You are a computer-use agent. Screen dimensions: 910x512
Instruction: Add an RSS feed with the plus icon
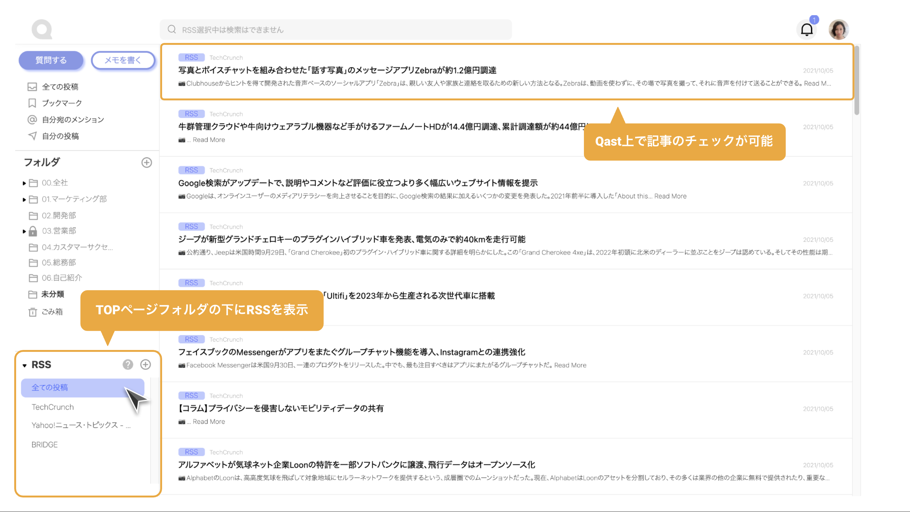(146, 364)
